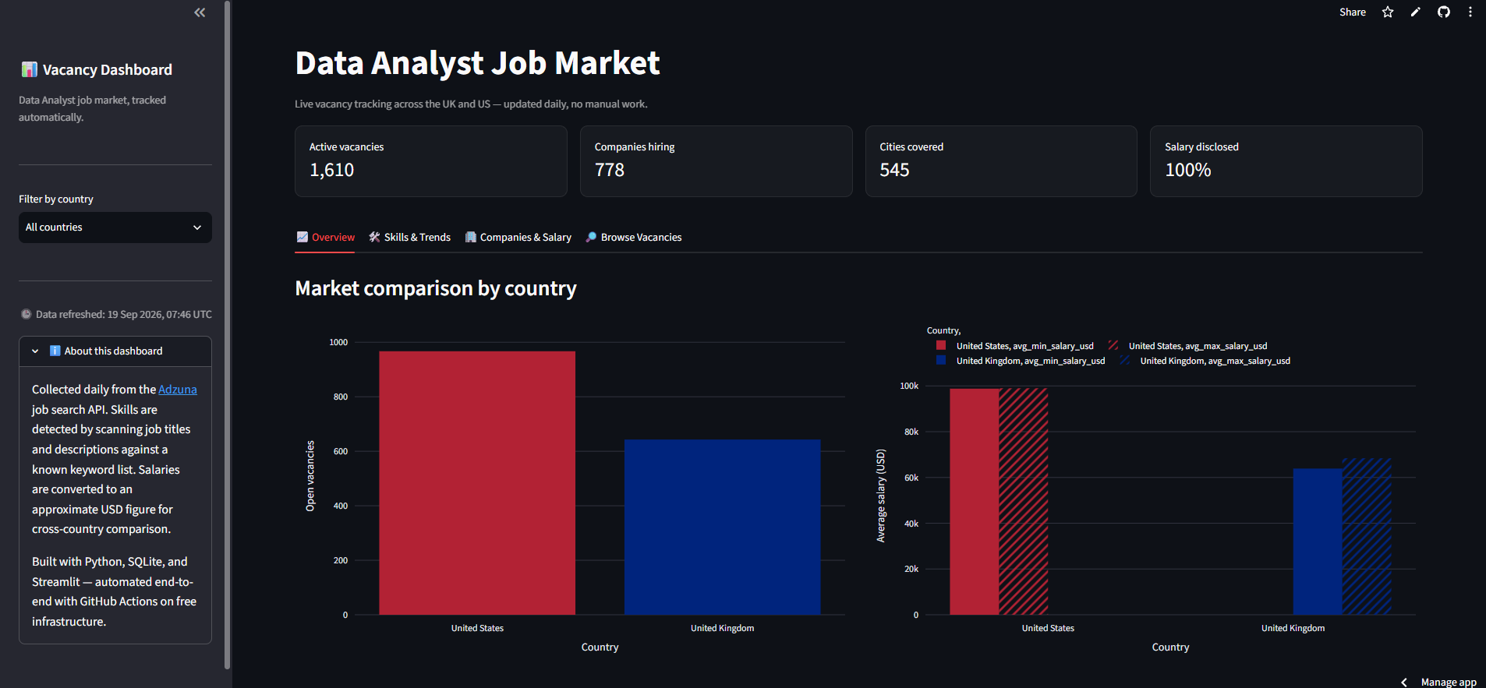The width and height of the screenshot is (1486, 688).
Task: Open the three-dot app menu
Action: click(x=1470, y=12)
